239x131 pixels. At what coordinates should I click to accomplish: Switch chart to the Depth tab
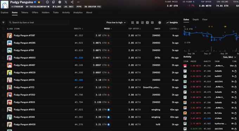click(x=195, y=20)
